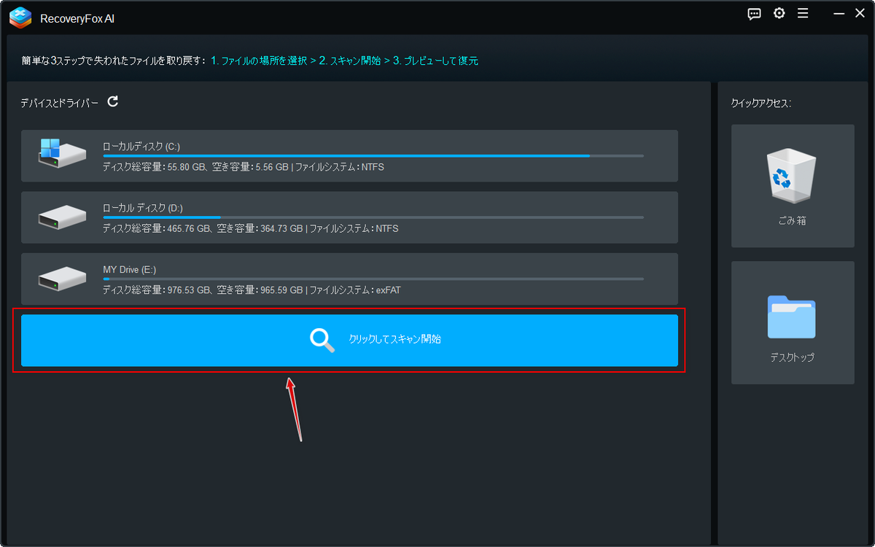The width and height of the screenshot is (875, 547).
Task: Select the Local Disk (D:) list row
Action: point(350,217)
